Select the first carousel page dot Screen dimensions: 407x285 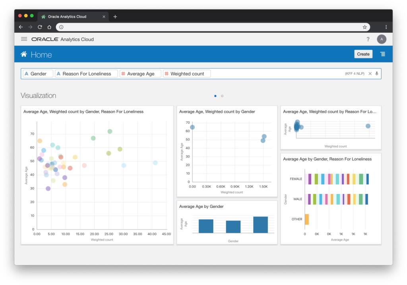click(x=215, y=96)
